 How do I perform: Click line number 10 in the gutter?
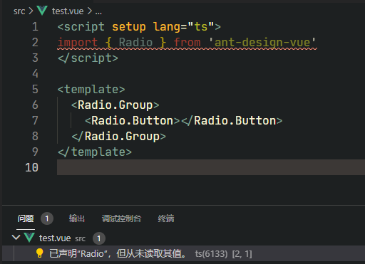(x=32, y=168)
